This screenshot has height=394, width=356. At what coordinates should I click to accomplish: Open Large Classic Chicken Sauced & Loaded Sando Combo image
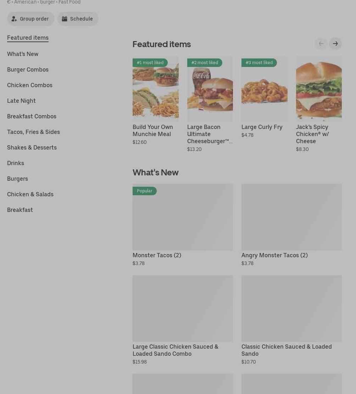(183, 309)
